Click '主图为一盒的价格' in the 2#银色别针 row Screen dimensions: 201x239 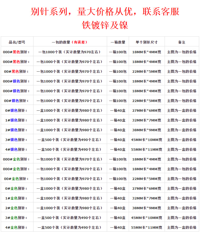(182, 130)
